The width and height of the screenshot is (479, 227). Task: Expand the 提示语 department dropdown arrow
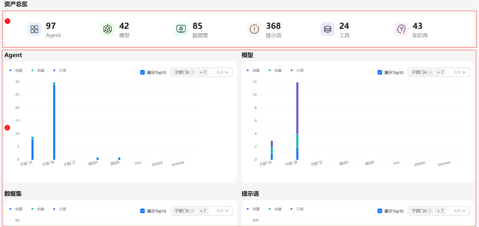pos(464,211)
